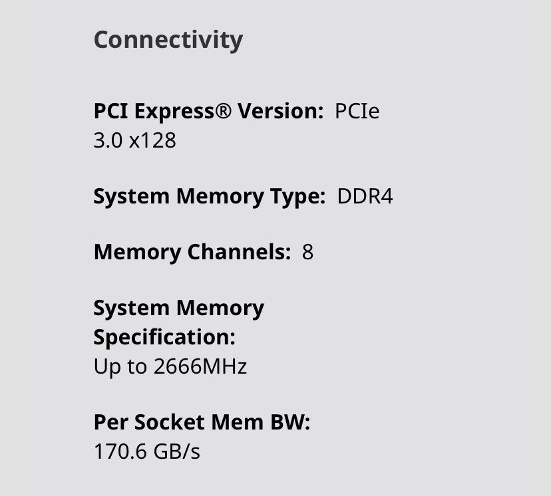Select the Per Socket Mem BW label

202,423
